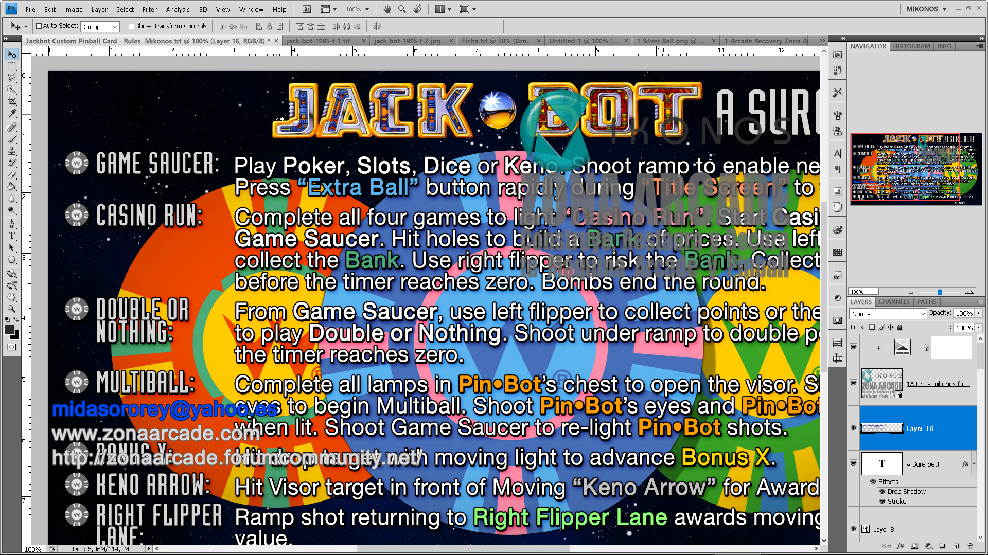
Task: Hide the Layer 16 layer
Action: tap(854, 428)
